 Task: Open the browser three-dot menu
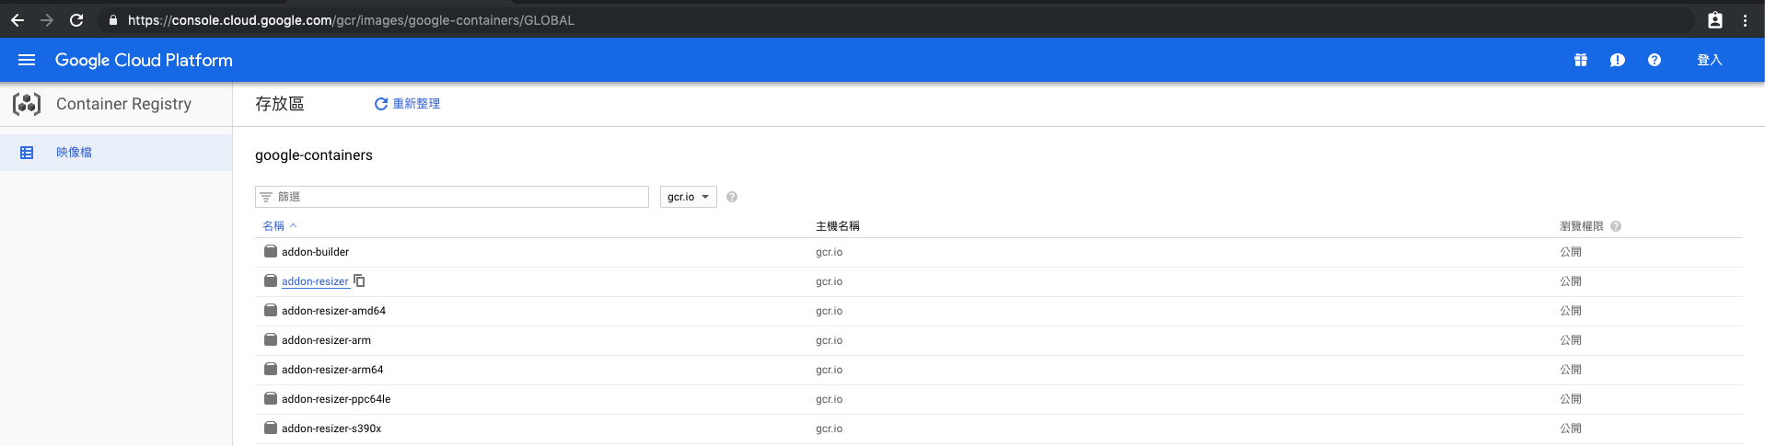[x=1745, y=20]
